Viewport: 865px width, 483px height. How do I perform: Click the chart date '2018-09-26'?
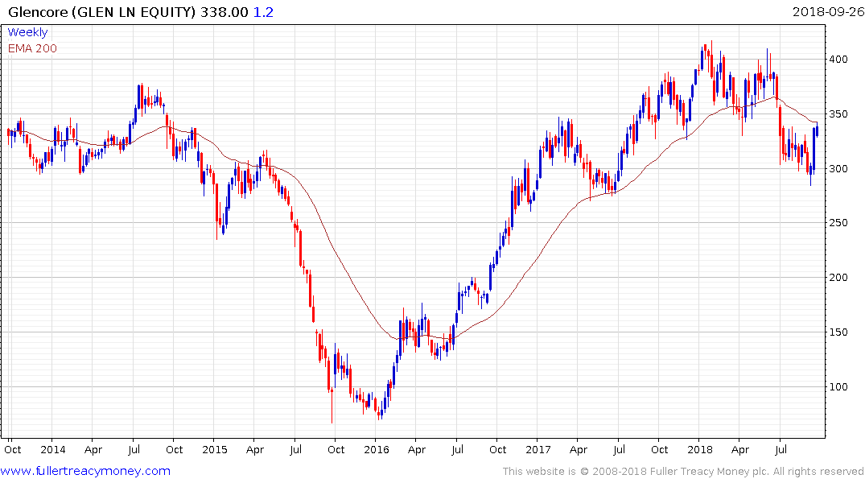coord(828,12)
